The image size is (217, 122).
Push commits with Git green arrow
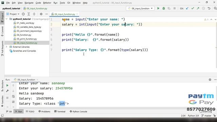[x=198, y=8]
